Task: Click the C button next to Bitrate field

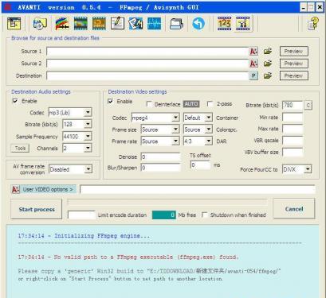Action: click(308, 105)
